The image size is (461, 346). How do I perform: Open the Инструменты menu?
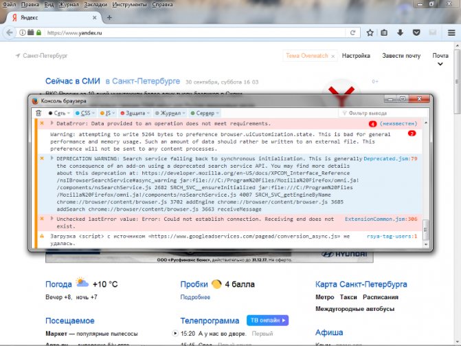coord(129,4)
